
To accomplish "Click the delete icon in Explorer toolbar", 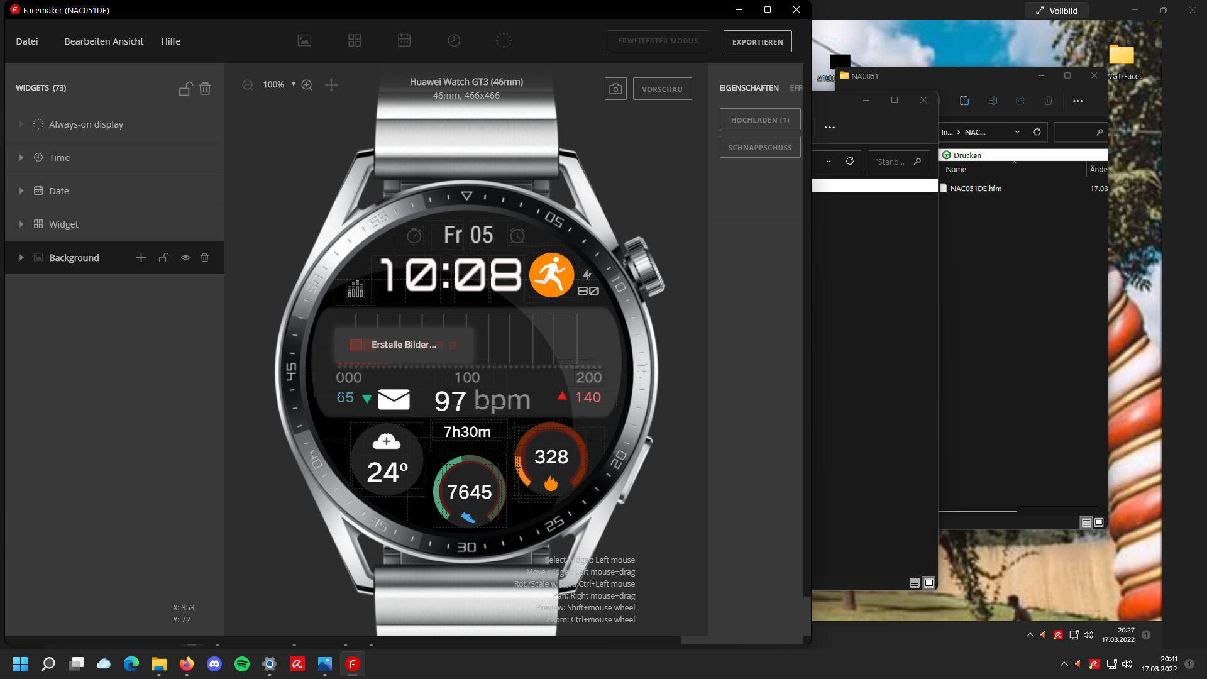I will pos(1048,101).
